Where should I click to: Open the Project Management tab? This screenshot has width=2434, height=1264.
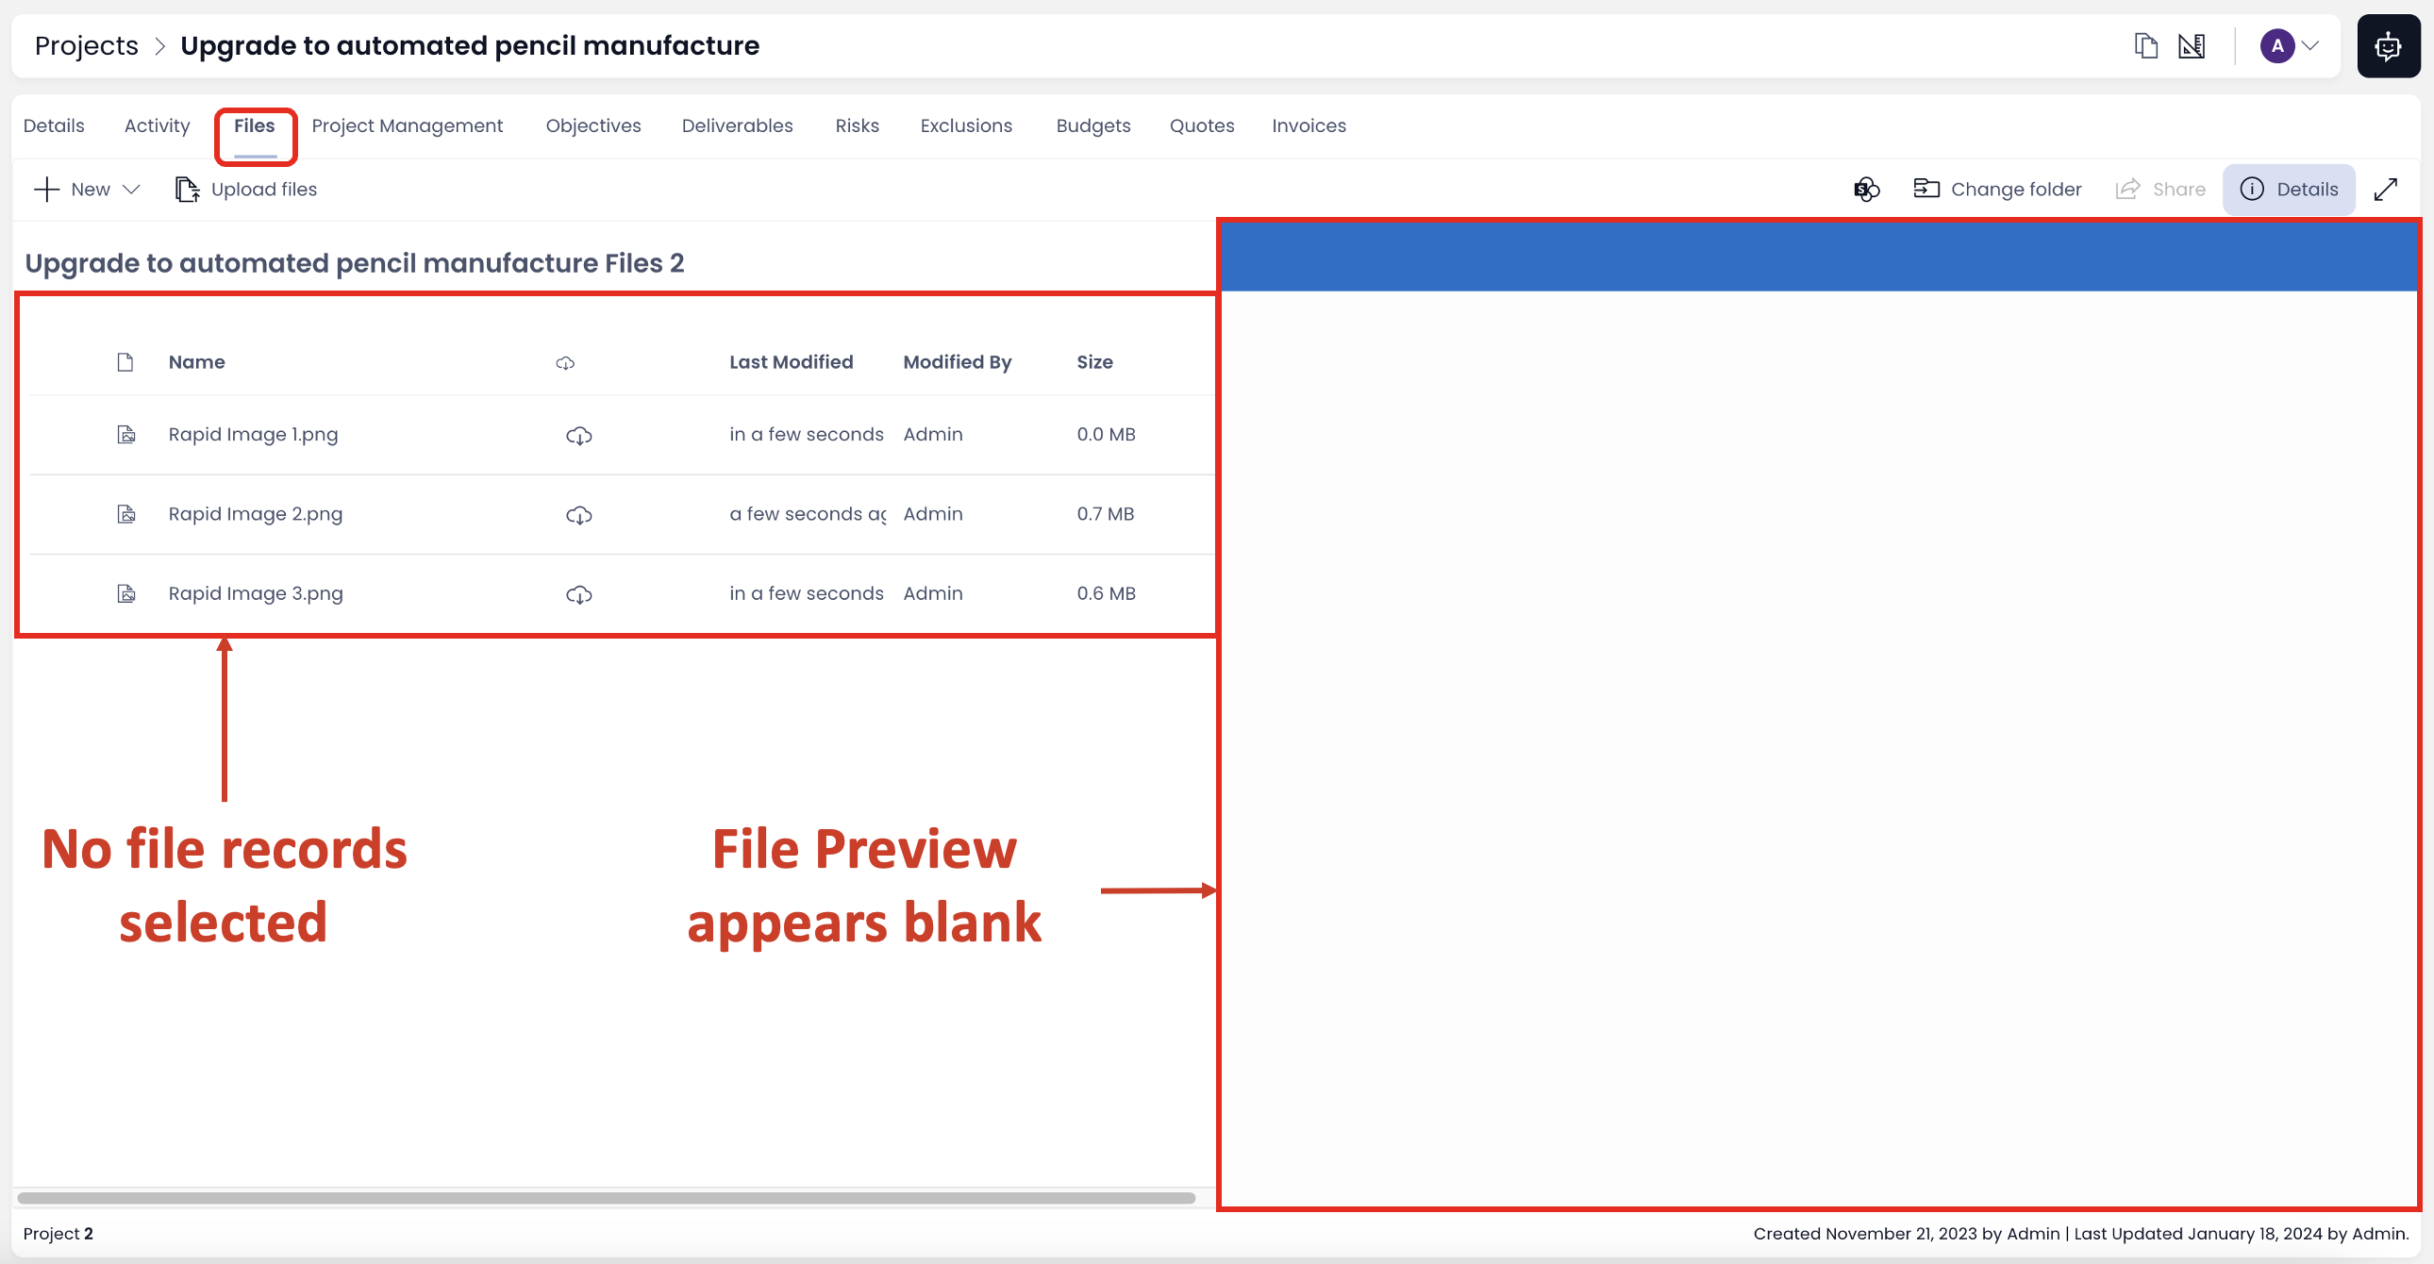[408, 125]
